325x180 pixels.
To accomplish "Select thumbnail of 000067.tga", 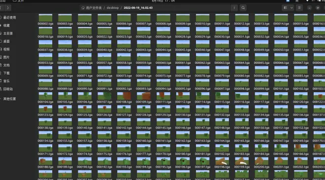I will point(301,57).
